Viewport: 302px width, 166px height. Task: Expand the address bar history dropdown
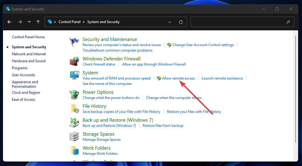pos(170,22)
